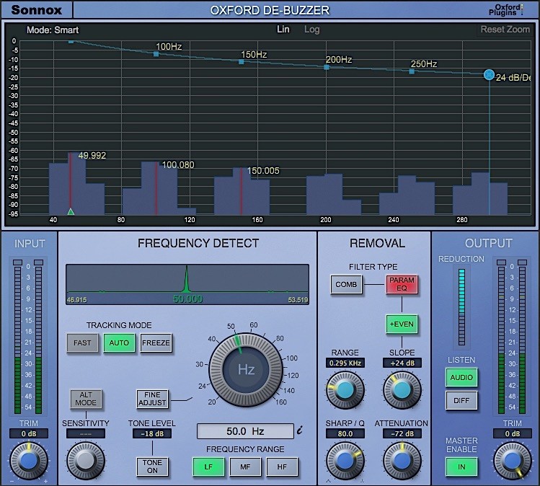Click the 200Hz harmonic node marker

click(x=327, y=67)
